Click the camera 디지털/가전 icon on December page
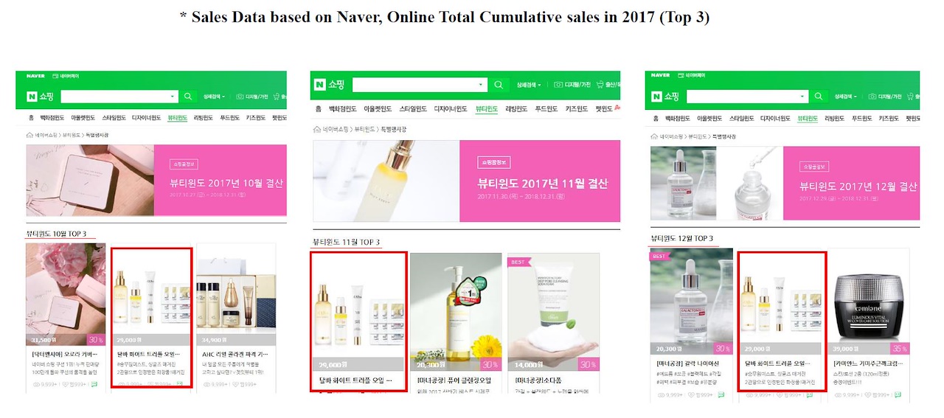The width and height of the screenshot is (944, 418). coord(872,97)
